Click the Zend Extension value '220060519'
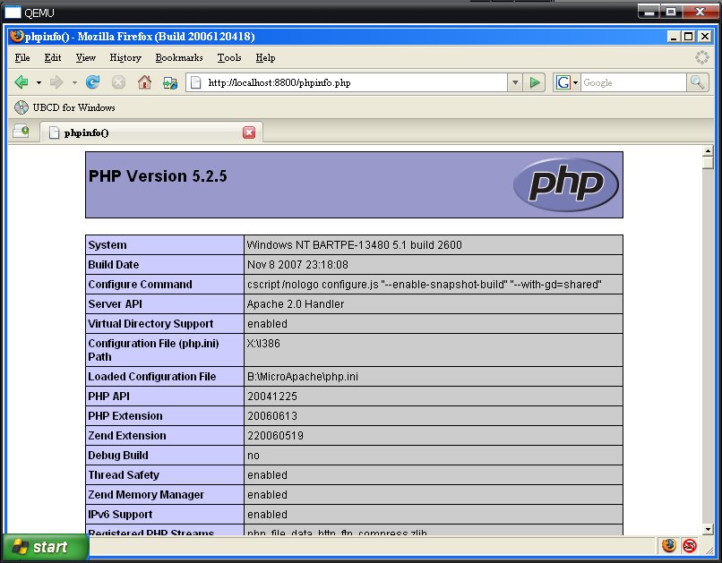 tap(275, 436)
